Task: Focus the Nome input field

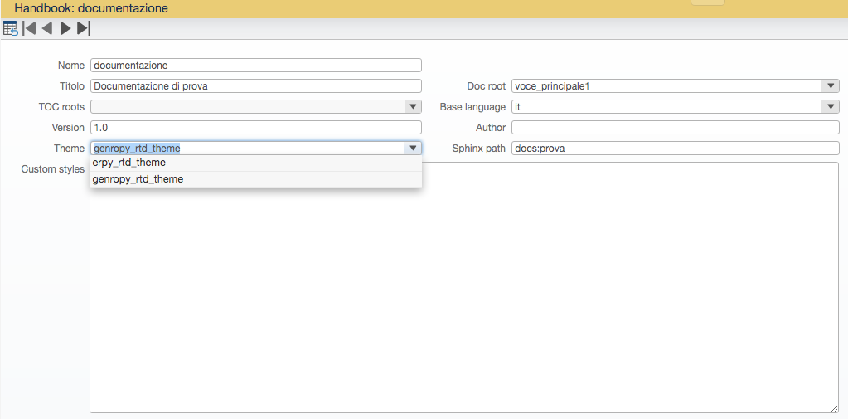Action: click(x=256, y=65)
